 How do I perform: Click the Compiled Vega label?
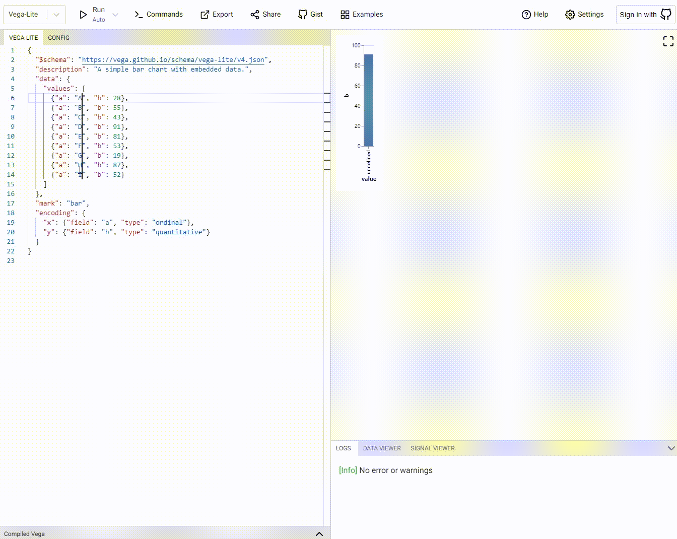point(24,534)
